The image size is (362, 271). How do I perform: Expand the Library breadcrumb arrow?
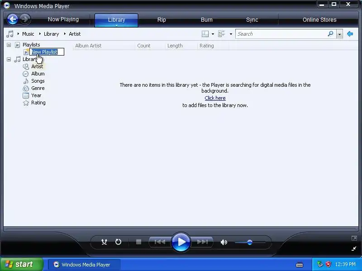point(40,34)
